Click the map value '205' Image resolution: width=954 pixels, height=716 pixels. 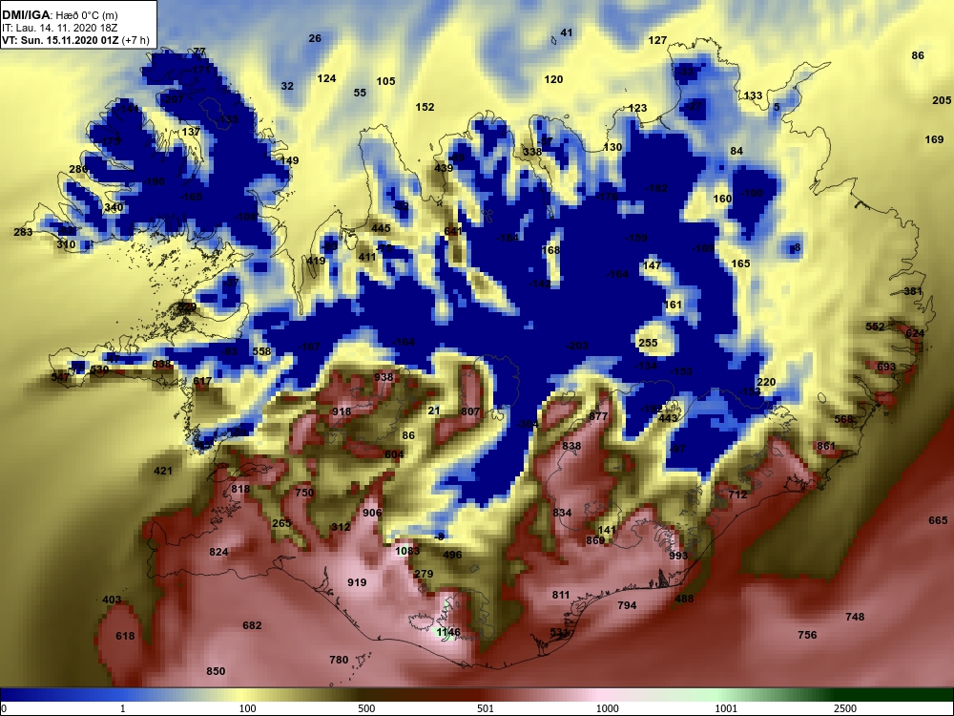[942, 100]
